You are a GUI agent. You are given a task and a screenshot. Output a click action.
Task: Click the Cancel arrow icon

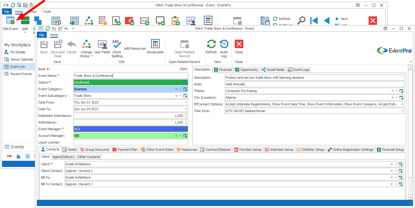[72, 44]
